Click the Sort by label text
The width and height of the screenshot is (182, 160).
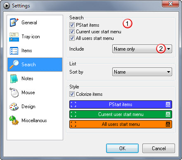click(x=76, y=72)
